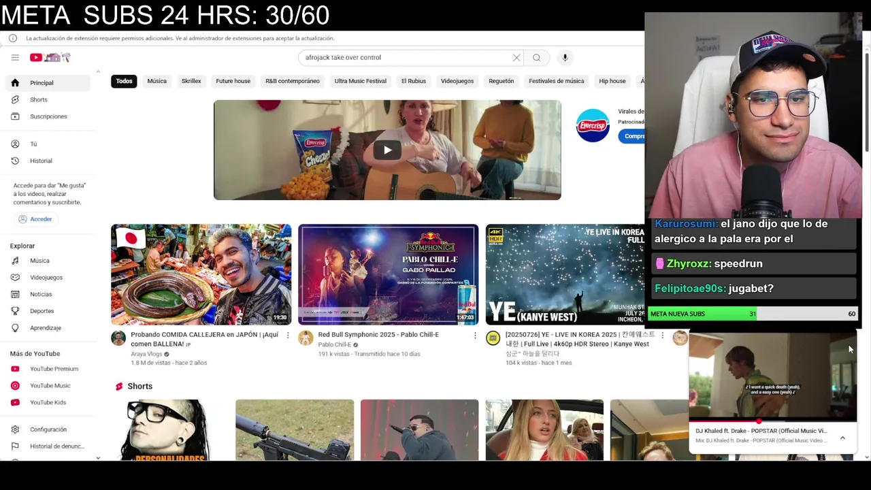Click the search field with afrojack text

[x=405, y=58]
